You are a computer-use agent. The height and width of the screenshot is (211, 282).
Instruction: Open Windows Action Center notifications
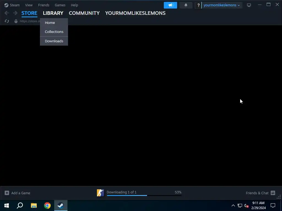click(x=273, y=206)
